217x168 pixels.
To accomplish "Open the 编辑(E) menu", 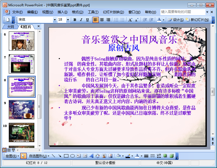I will tap(32, 12).
